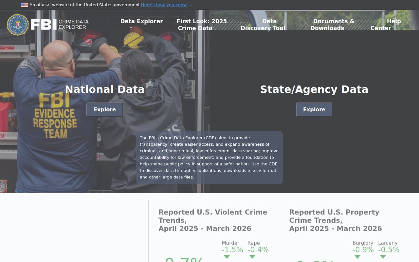
Task: Click Explore under National Data
Action: 105,110
